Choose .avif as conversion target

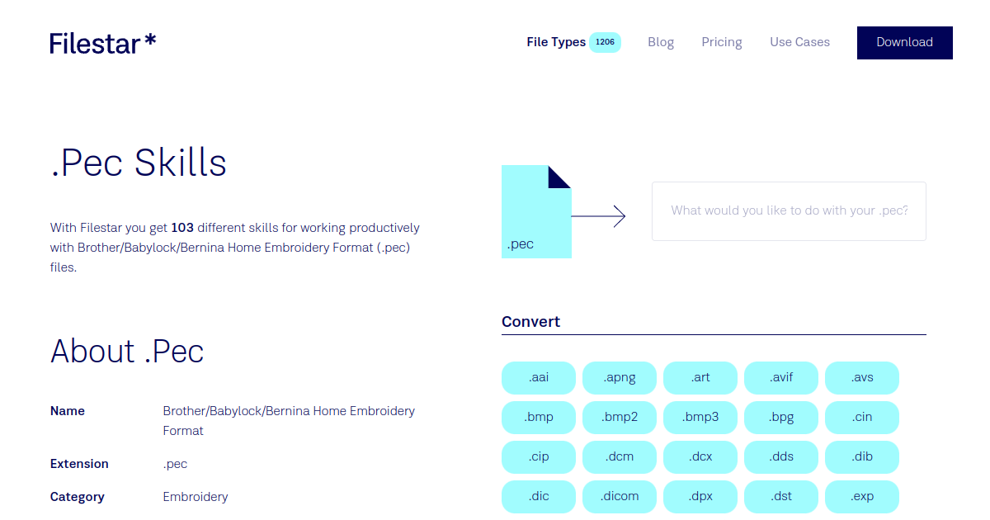pos(780,377)
